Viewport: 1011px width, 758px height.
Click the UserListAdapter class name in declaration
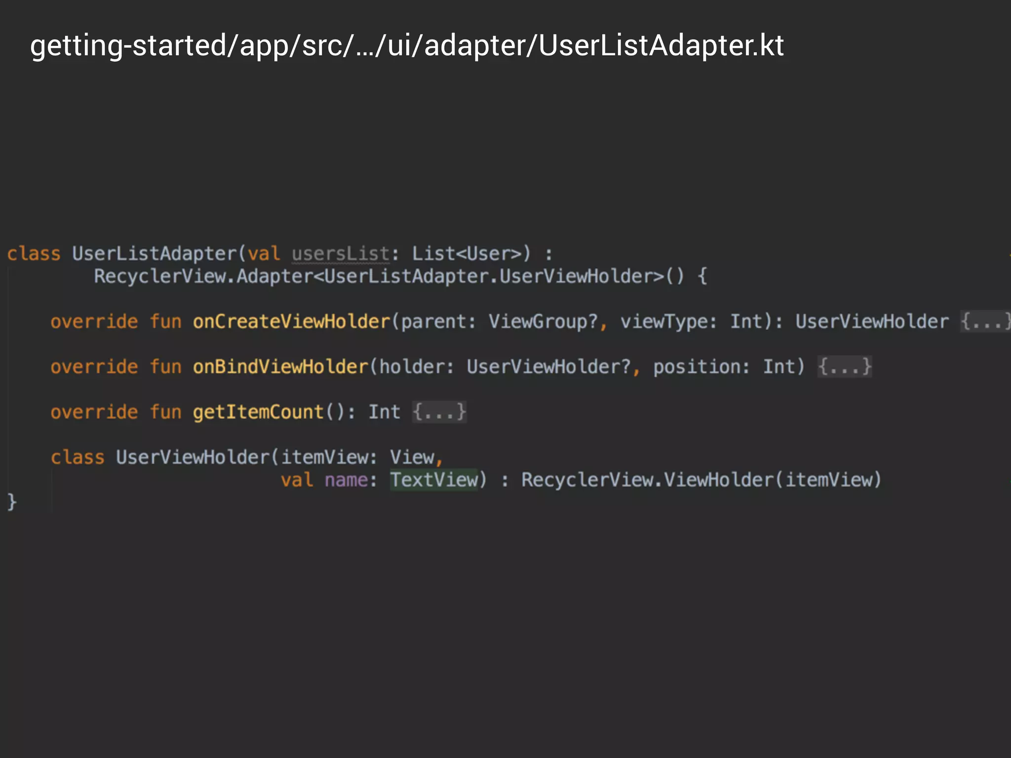pos(155,254)
